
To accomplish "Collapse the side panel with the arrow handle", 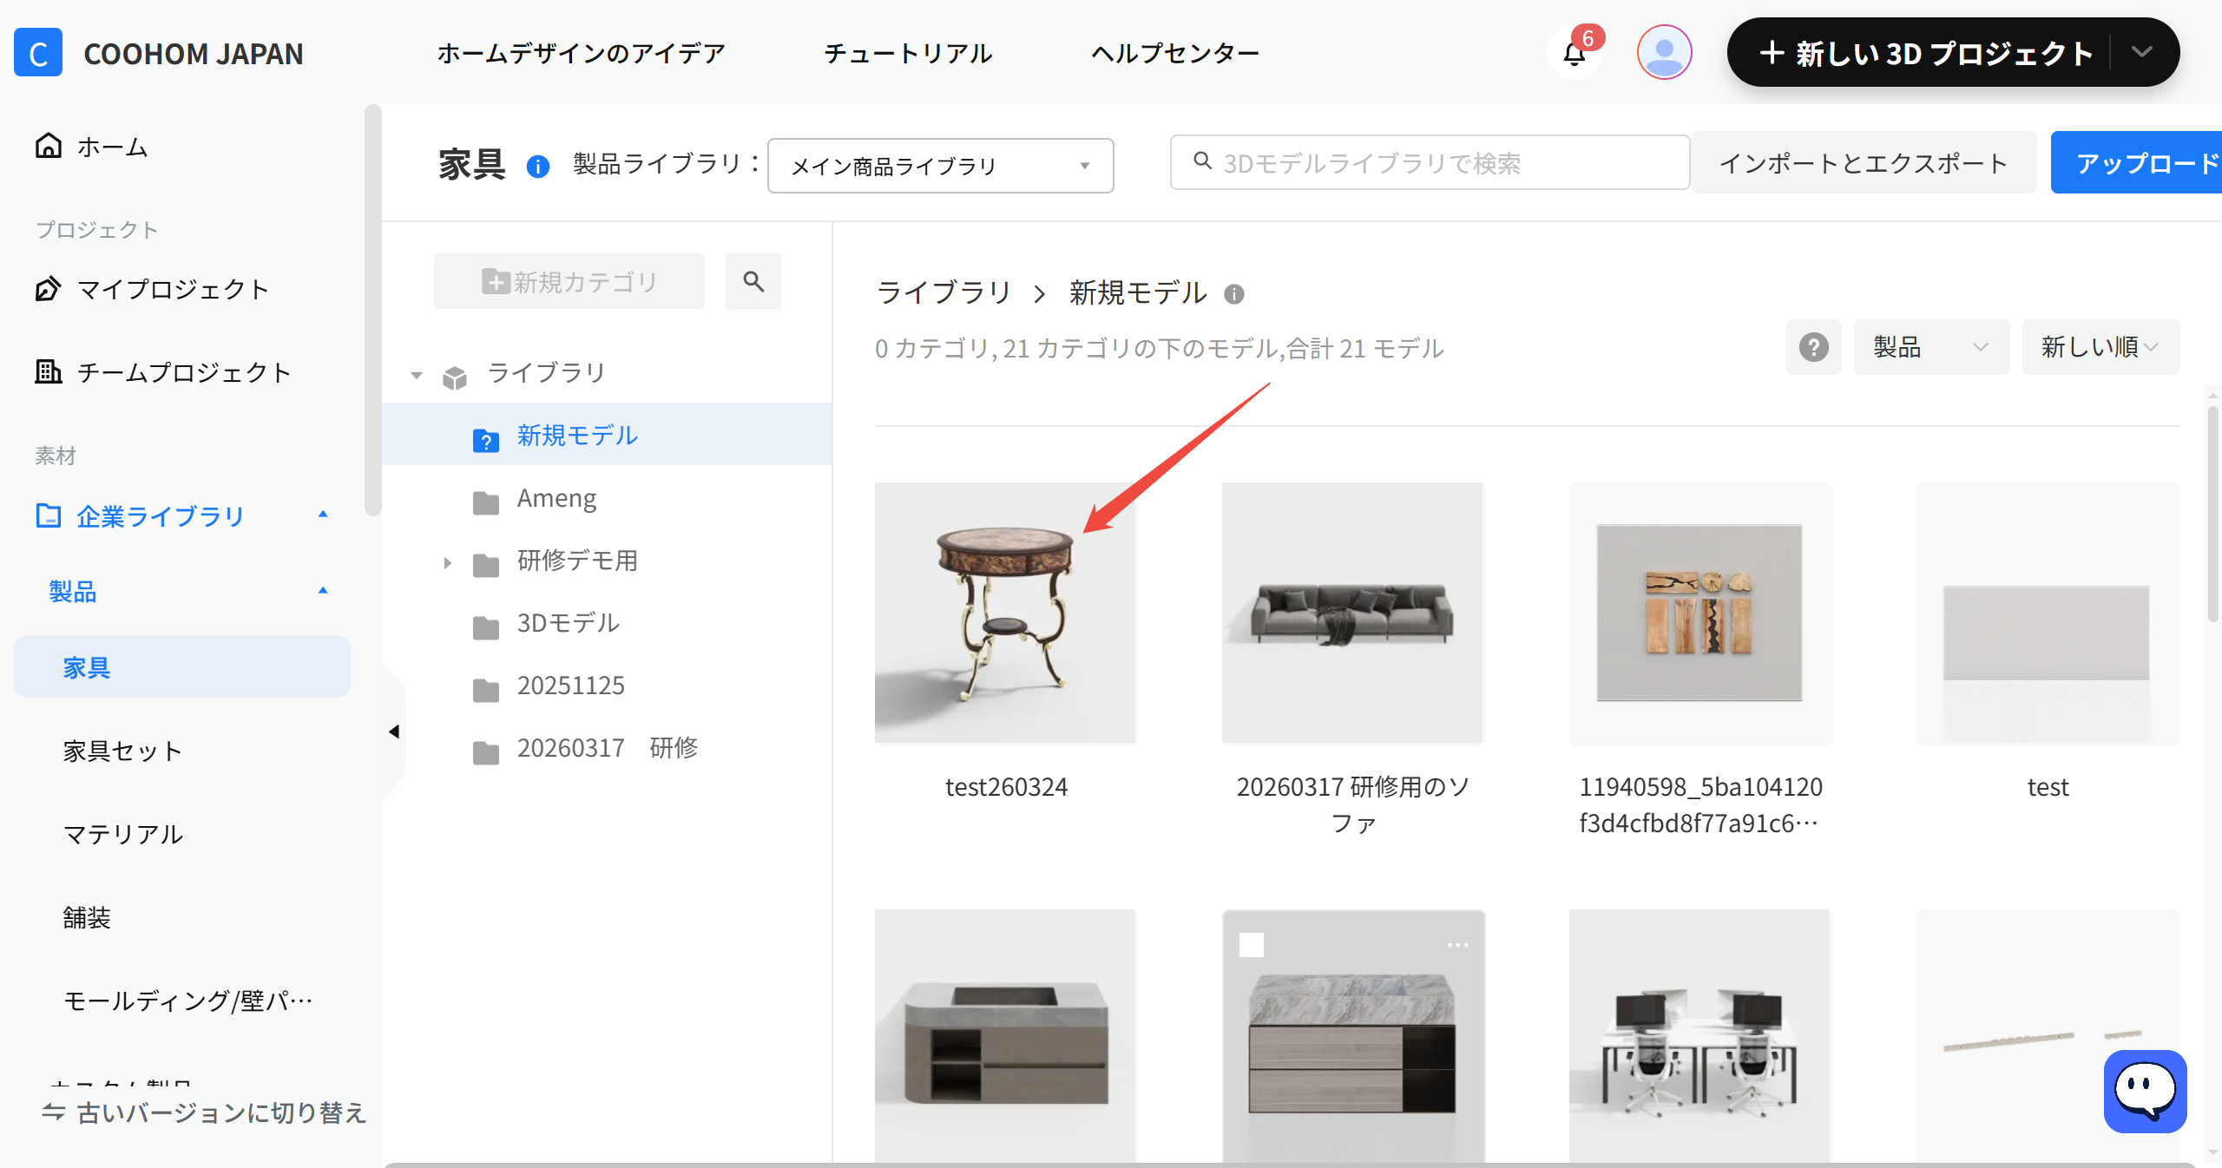I will tap(394, 732).
